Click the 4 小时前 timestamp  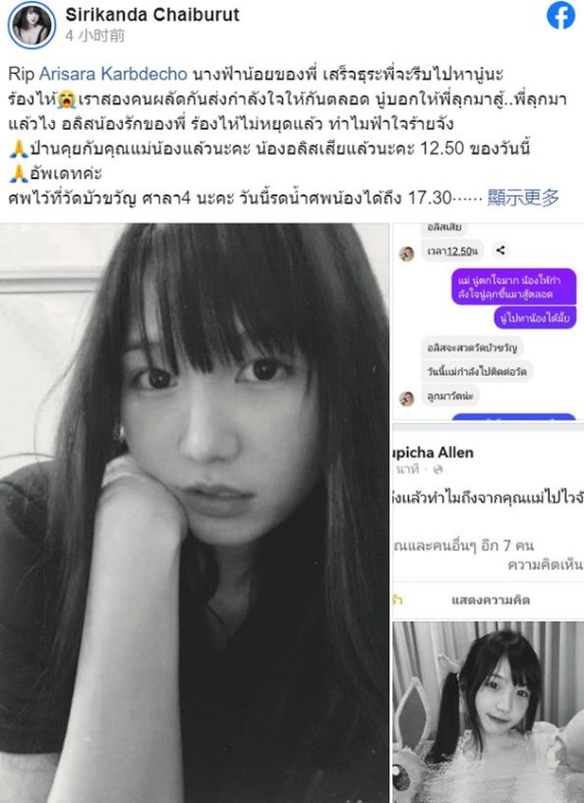(x=94, y=35)
